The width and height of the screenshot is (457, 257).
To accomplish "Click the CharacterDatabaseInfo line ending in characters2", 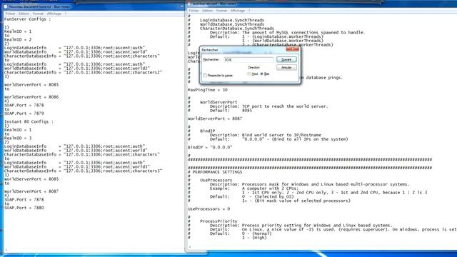I will pos(83,72).
